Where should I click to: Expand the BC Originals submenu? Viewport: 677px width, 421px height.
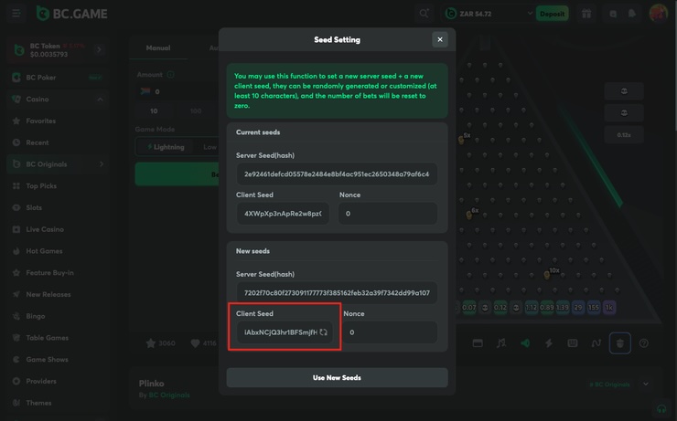click(101, 164)
